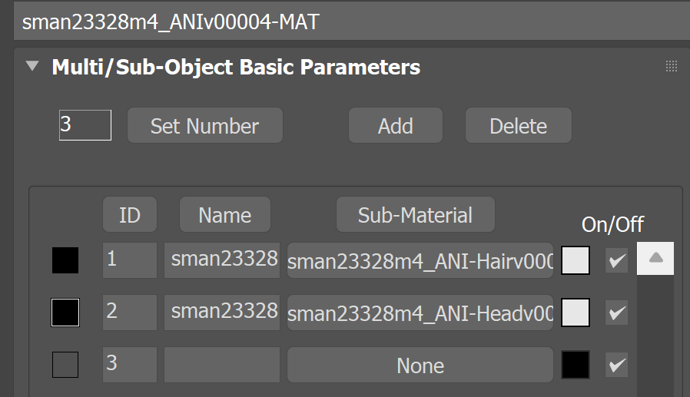This screenshot has height=397, width=690.
Task: Assign a material to the None slot
Action: click(420, 365)
